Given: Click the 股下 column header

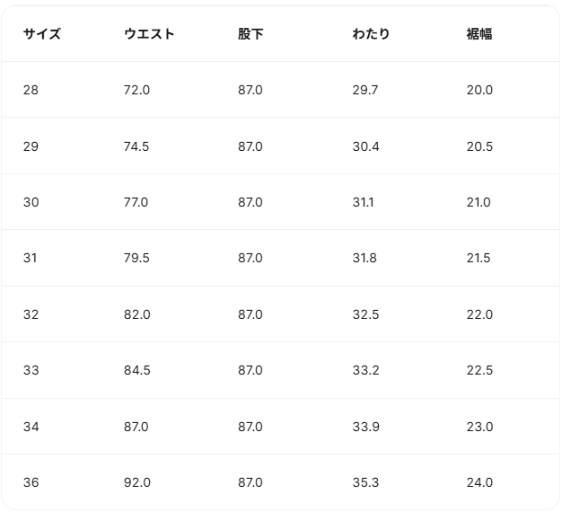Looking at the screenshot, I should click(250, 34).
